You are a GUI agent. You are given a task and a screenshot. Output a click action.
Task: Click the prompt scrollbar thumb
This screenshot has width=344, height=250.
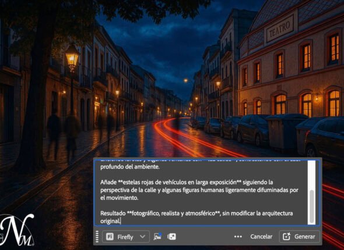coord(311,206)
